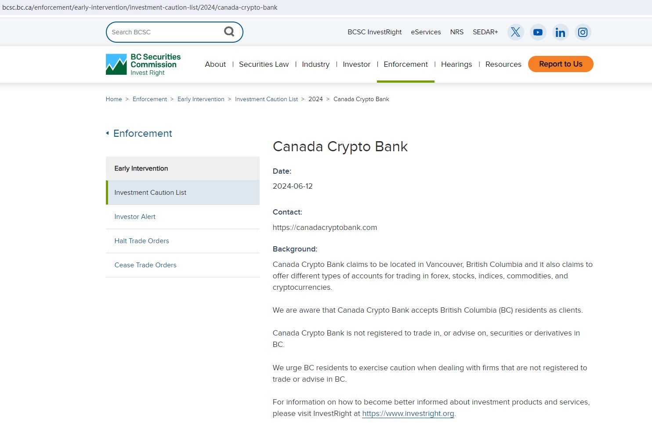652x423 pixels.
Task: Open the Resources menu
Action: [503, 64]
